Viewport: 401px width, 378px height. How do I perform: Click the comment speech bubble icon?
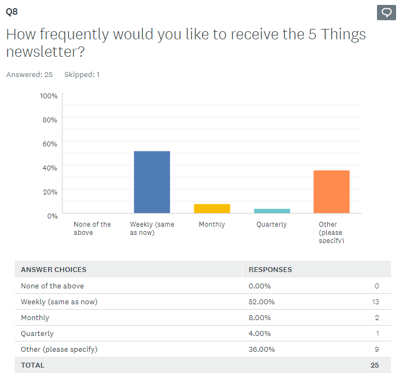pyautogui.click(x=386, y=13)
